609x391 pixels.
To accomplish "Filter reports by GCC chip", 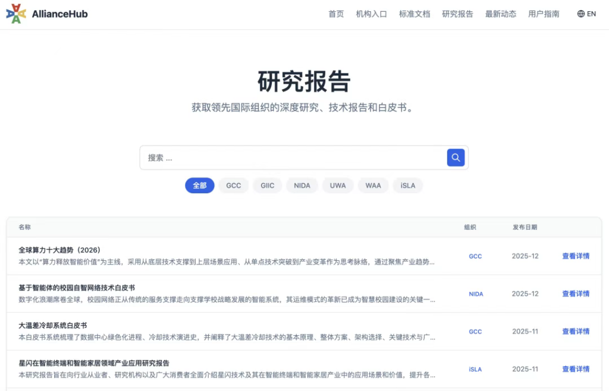I will click(x=233, y=185).
